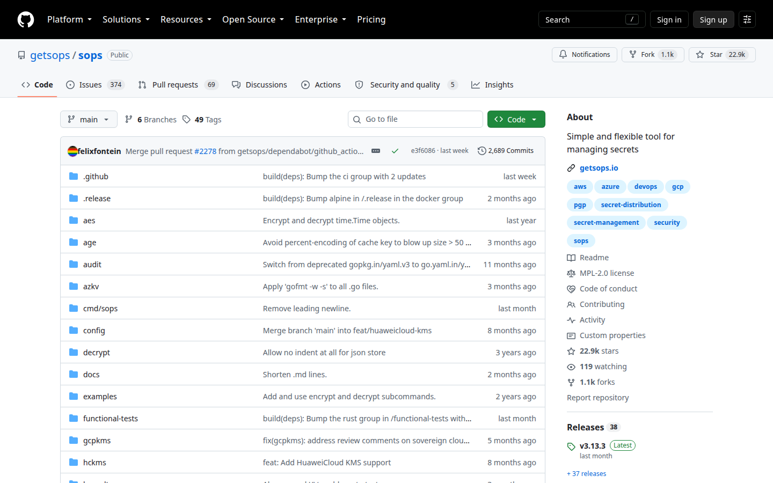773x483 pixels.
Task: Open the appearance settings icon in header
Action: pos(747,19)
